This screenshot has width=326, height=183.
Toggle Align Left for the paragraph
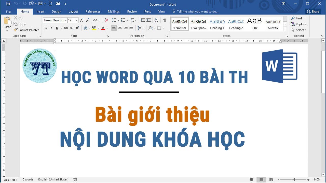click(114, 28)
